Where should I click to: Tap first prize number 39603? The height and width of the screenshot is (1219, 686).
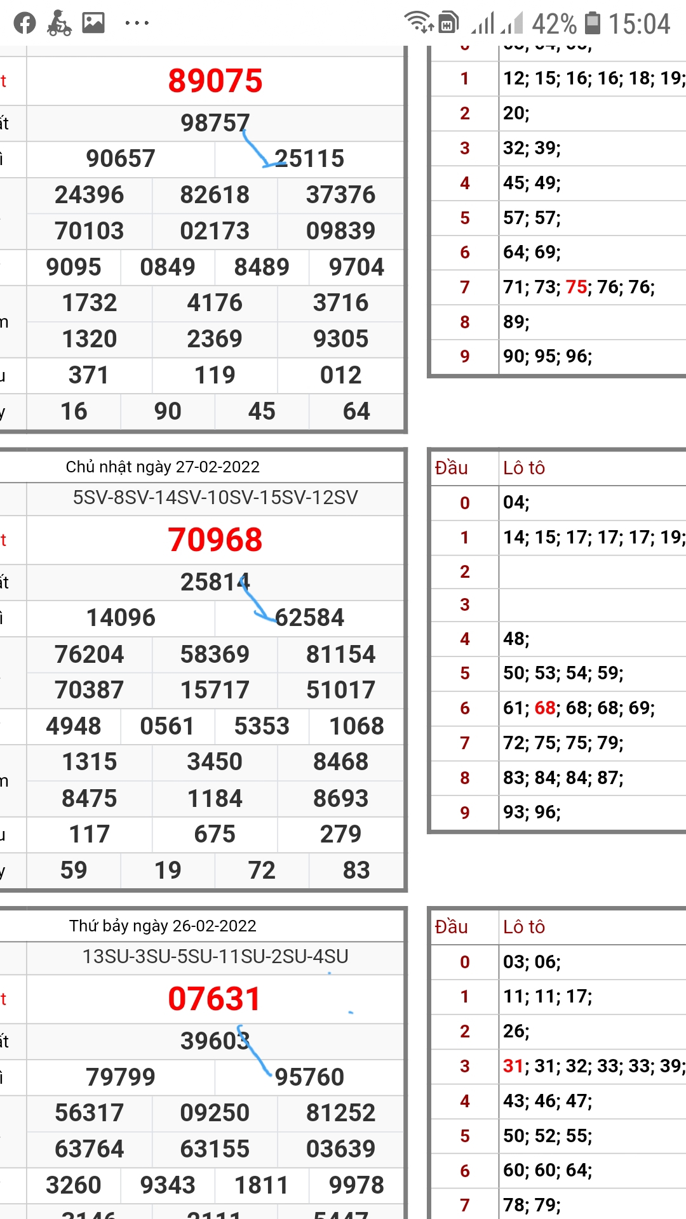215,1041
